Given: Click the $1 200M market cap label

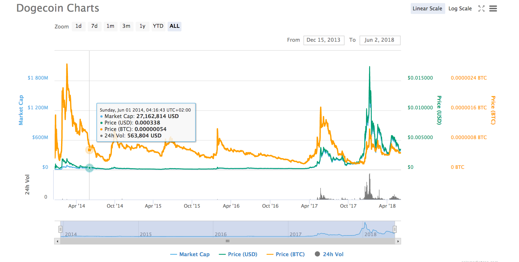Looking at the screenshot, I should click(x=38, y=108).
